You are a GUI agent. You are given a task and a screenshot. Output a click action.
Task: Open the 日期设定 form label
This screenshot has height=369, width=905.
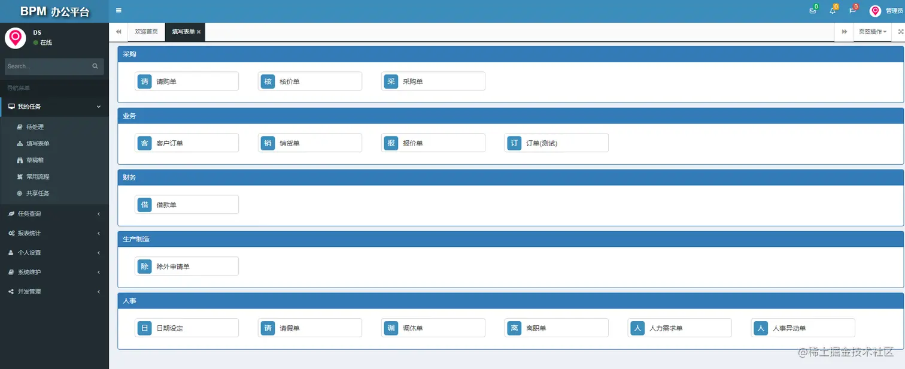click(169, 328)
